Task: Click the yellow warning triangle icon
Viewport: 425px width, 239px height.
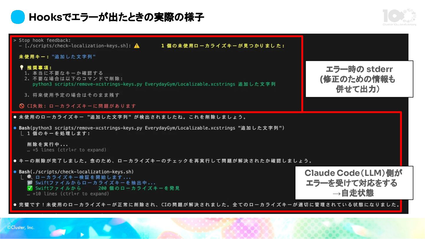Action: pyautogui.click(x=137, y=46)
